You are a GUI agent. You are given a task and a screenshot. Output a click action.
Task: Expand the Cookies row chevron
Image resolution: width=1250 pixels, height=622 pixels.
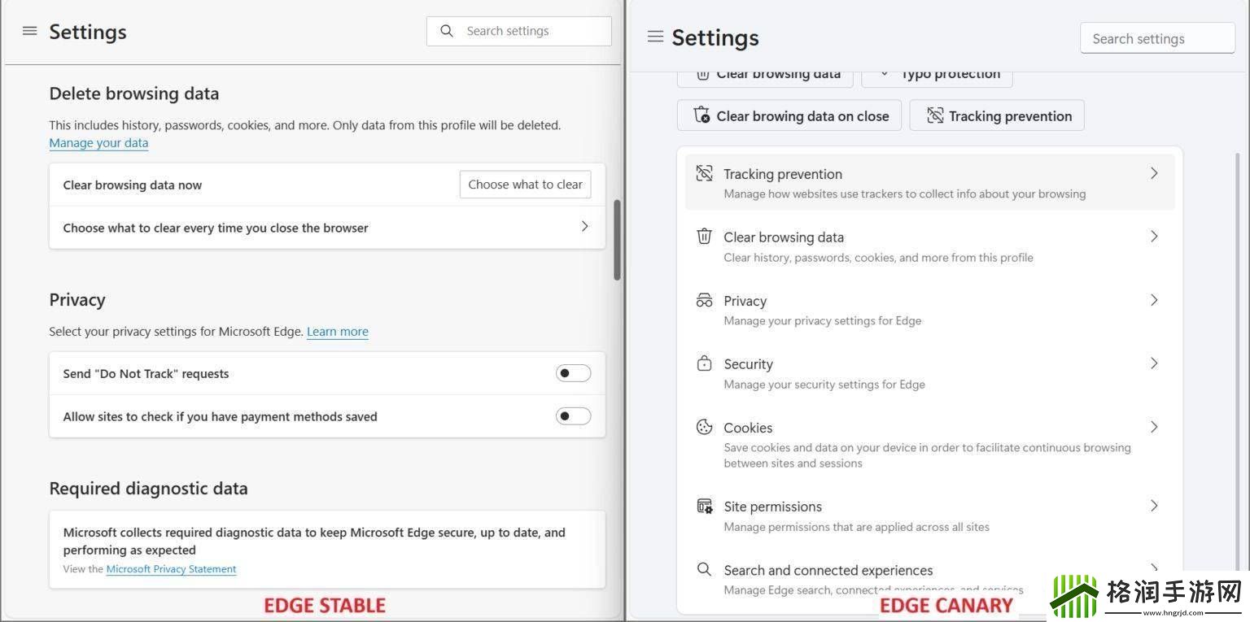coord(1154,427)
